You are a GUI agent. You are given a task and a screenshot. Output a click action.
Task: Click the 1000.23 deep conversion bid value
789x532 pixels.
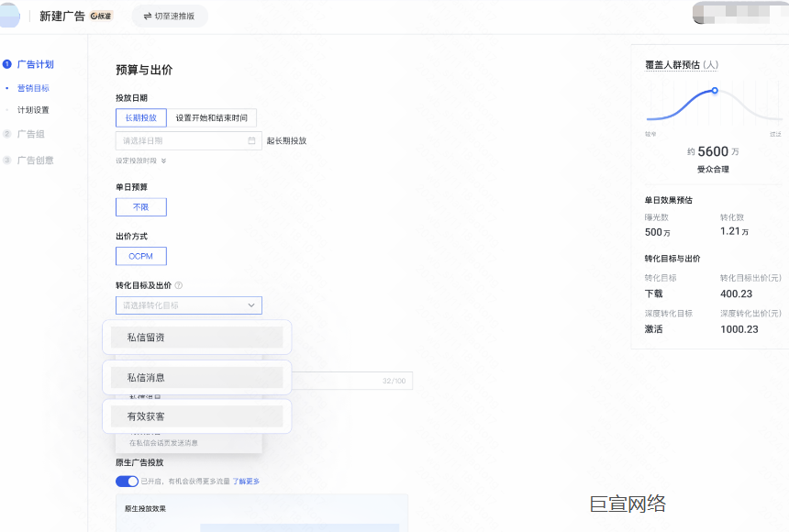(x=739, y=329)
